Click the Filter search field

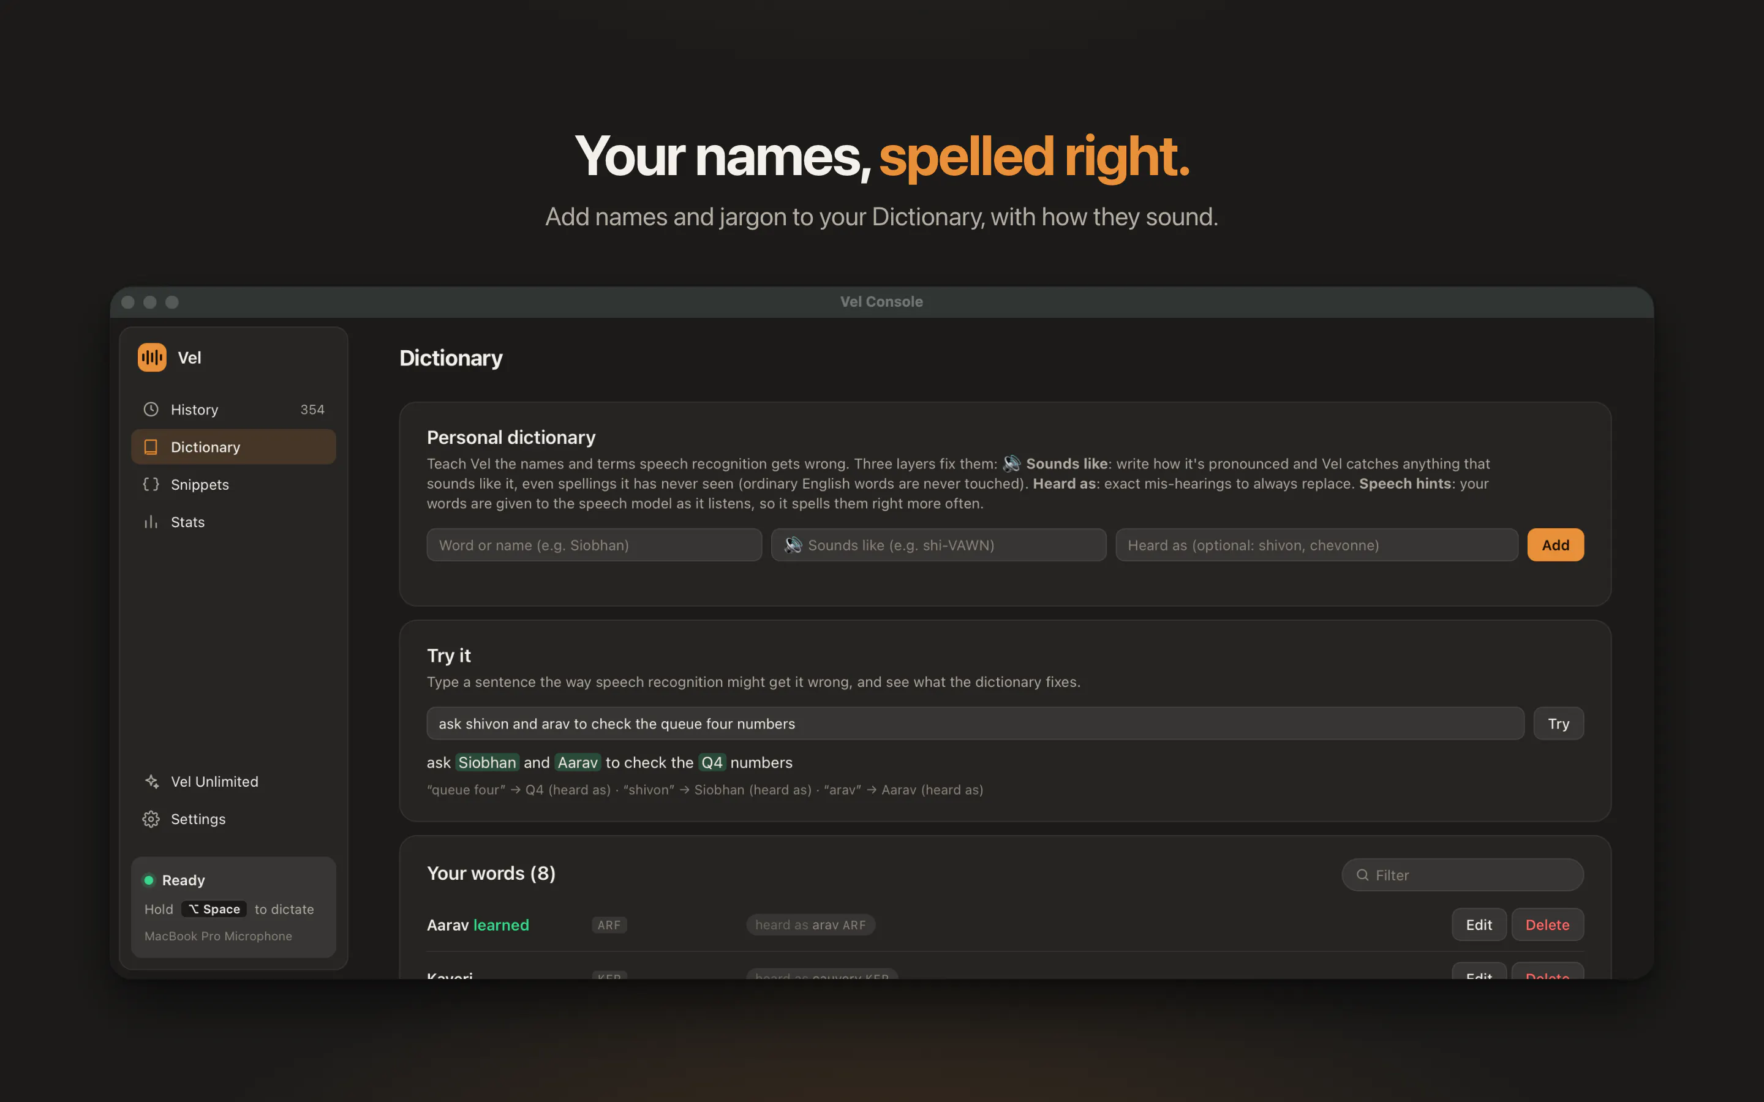coord(1462,875)
